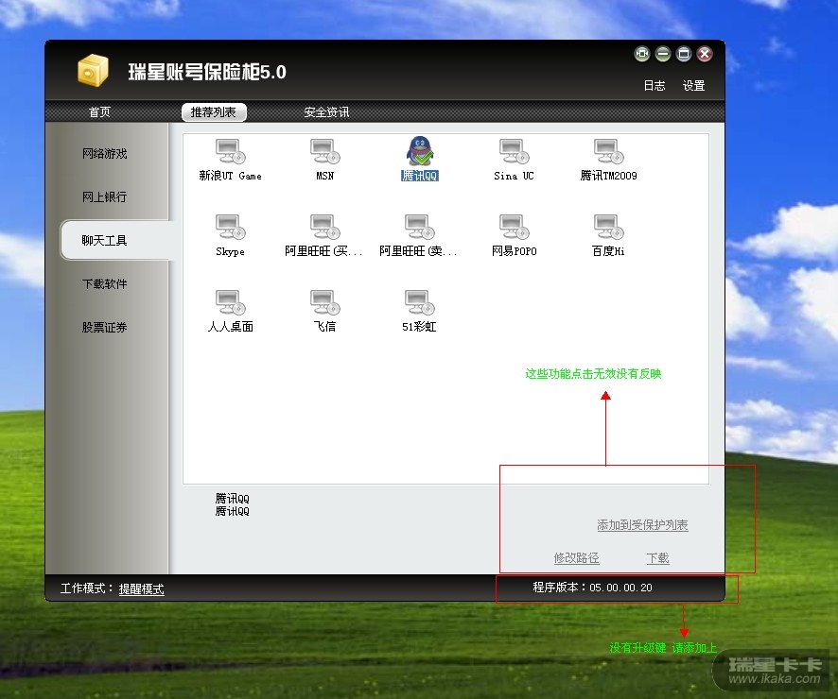Select the 51彩虹 icon
The image size is (838, 699).
tap(420, 302)
